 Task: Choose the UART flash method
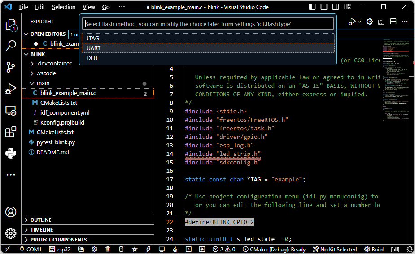[208, 48]
